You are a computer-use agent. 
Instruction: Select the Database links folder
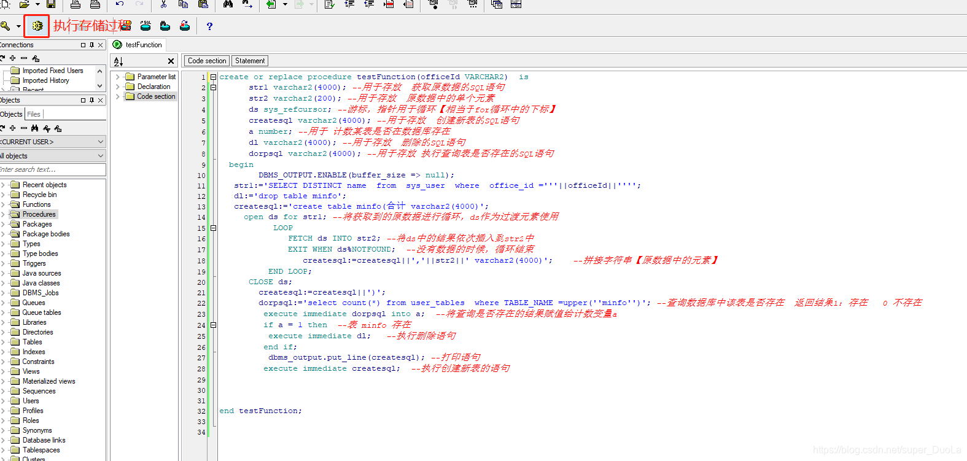(x=44, y=440)
